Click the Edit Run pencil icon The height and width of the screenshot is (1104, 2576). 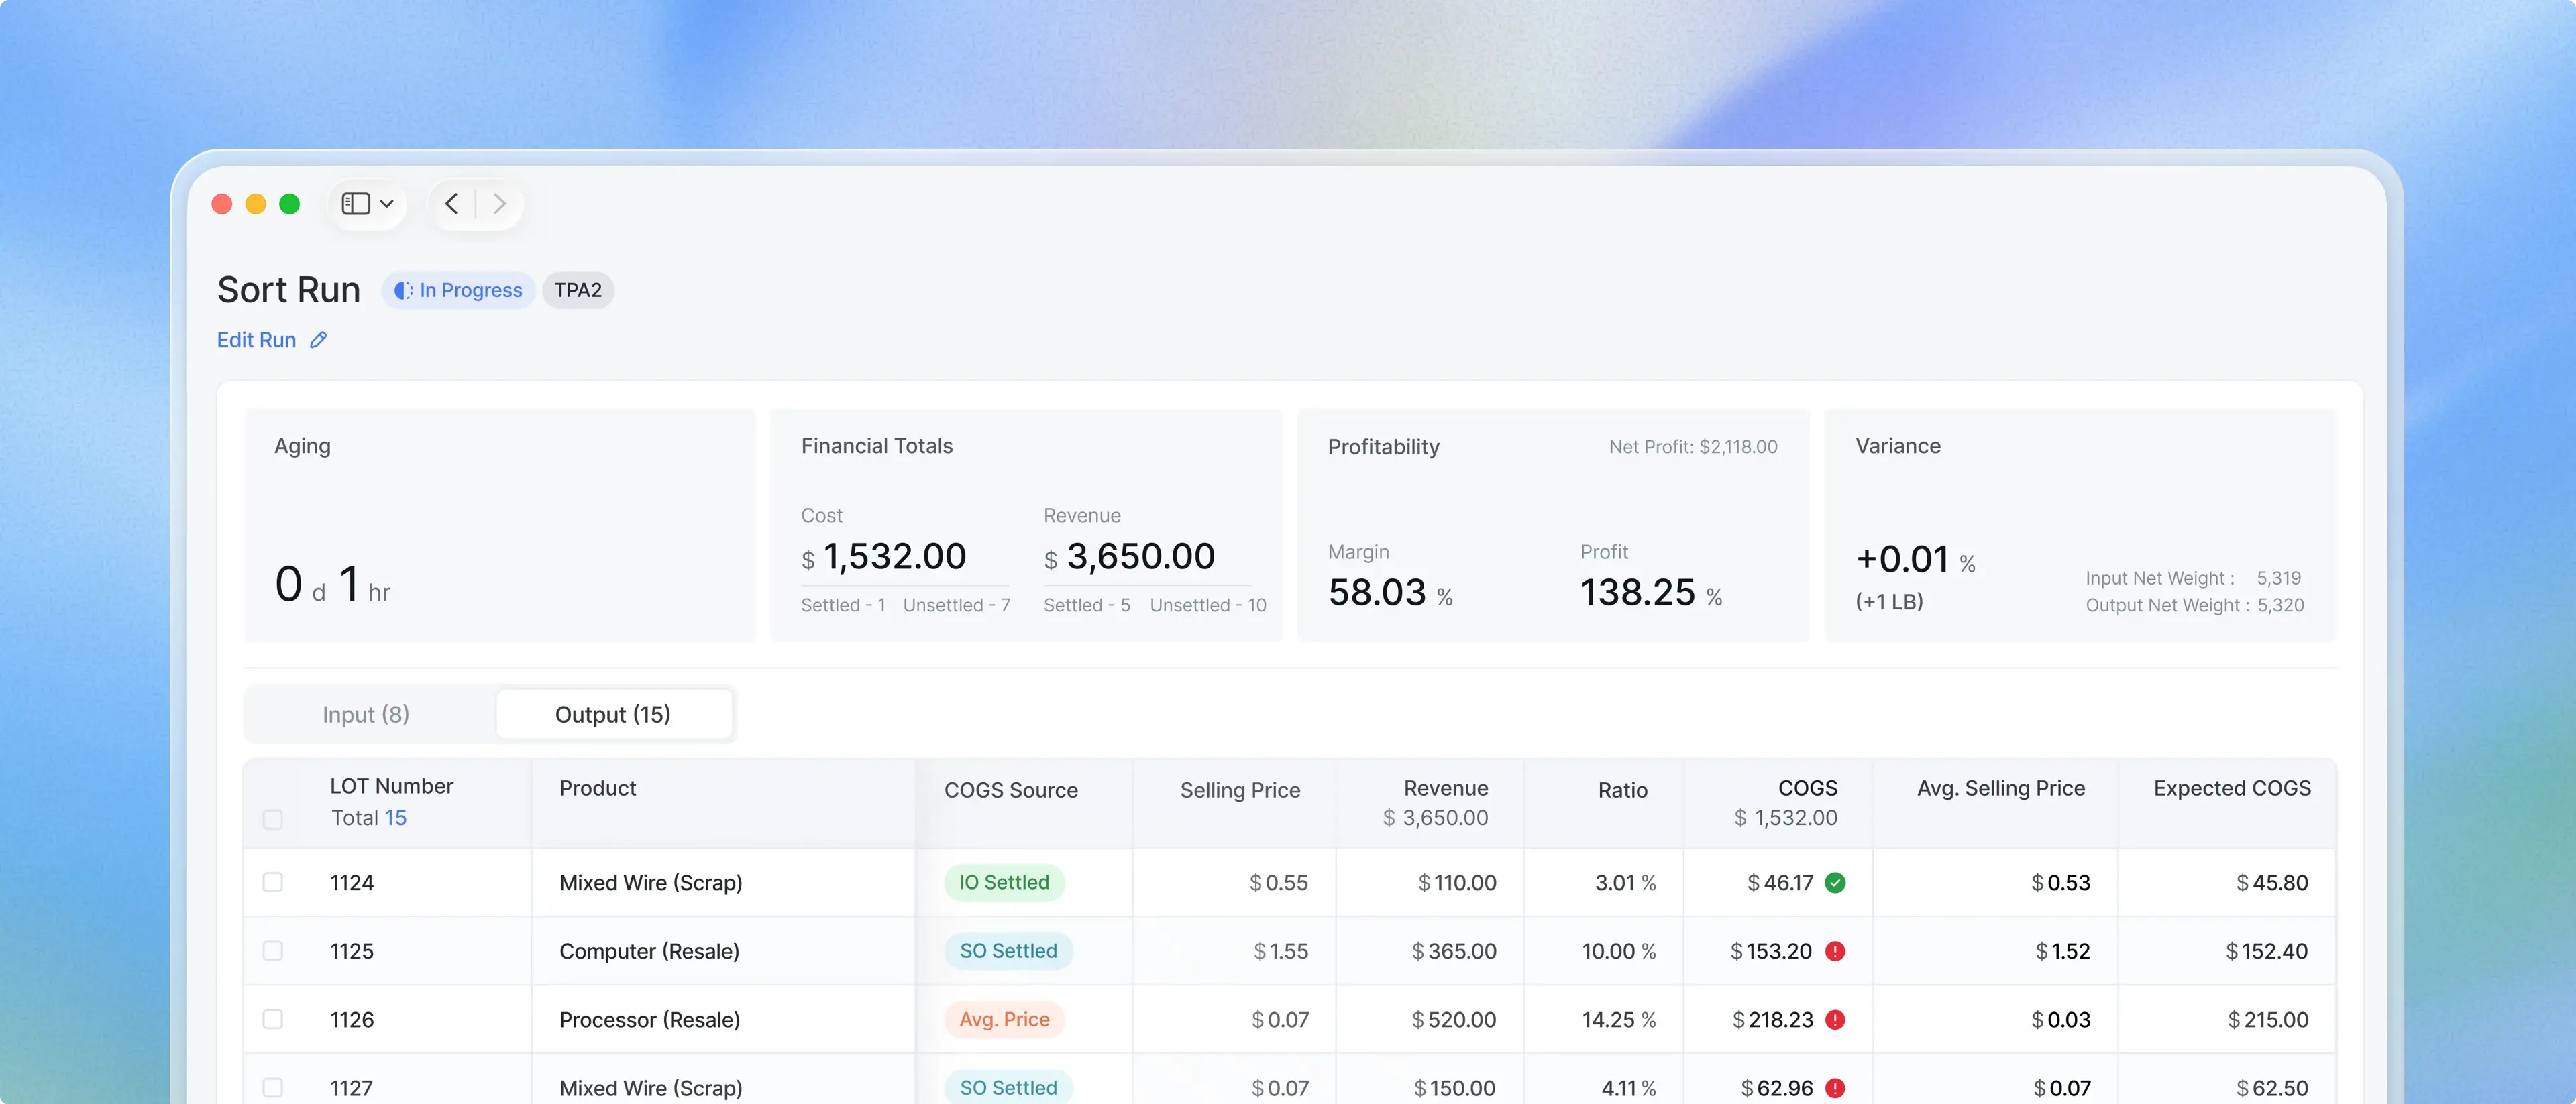click(x=318, y=340)
